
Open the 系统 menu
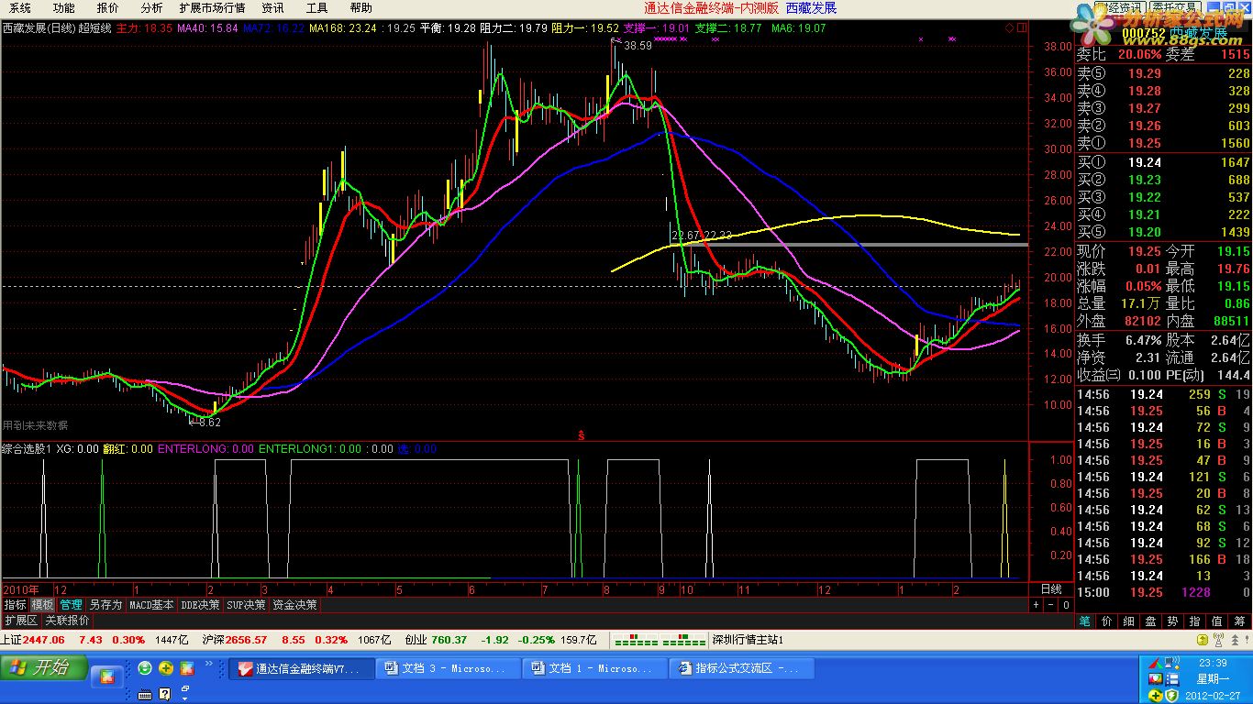[x=19, y=7]
